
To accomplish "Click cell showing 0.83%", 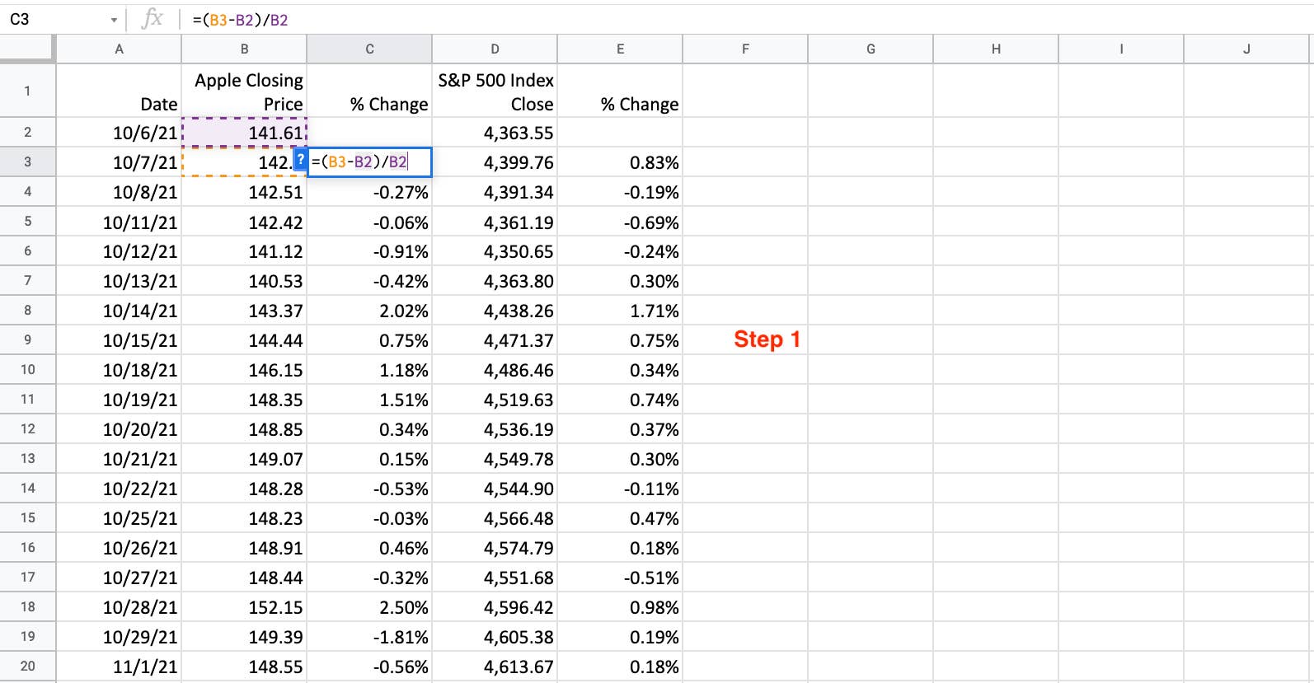I will pos(620,162).
